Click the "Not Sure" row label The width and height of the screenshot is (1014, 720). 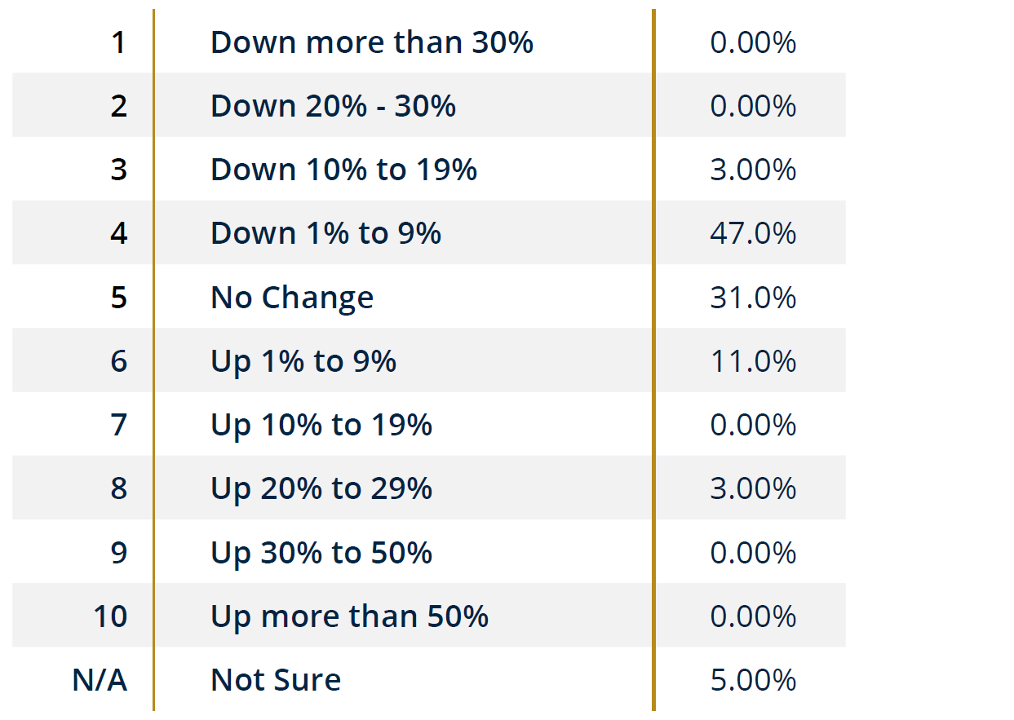coord(276,680)
